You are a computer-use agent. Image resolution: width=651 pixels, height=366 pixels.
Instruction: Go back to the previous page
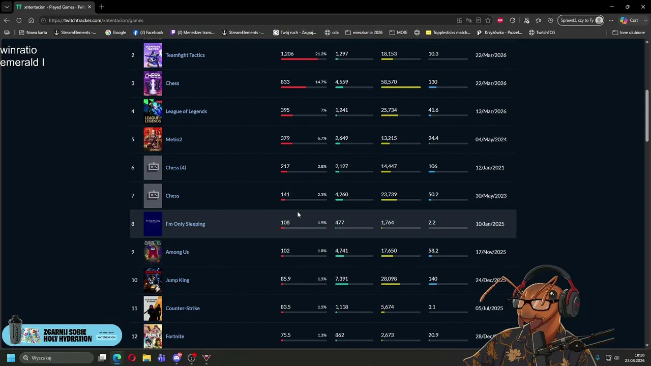(7, 20)
